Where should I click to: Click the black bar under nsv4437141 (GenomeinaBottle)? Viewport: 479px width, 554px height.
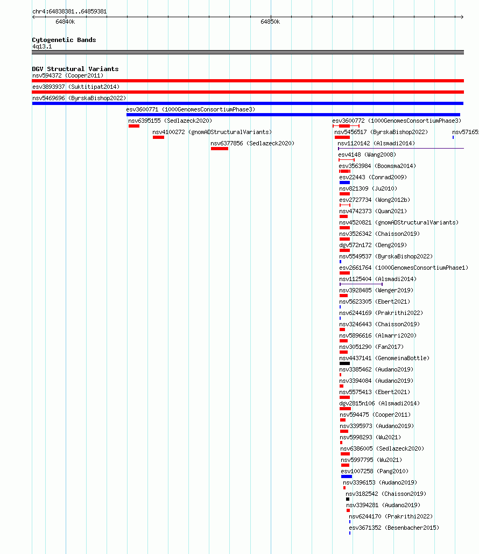point(344,363)
